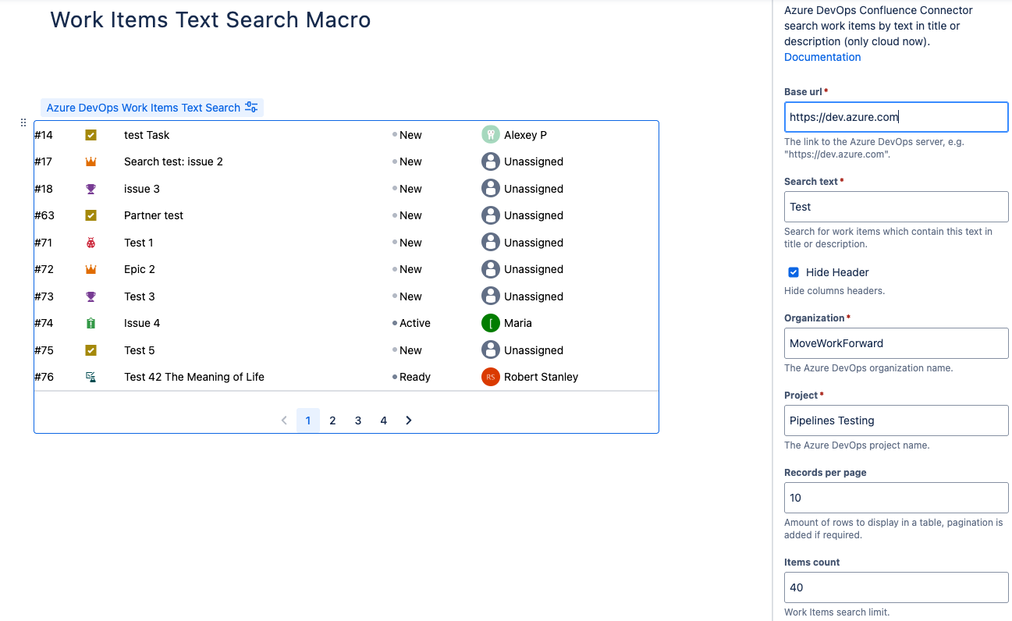Uncheck the Hide Header checkbox
The image size is (1012, 621).
(x=794, y=272)
